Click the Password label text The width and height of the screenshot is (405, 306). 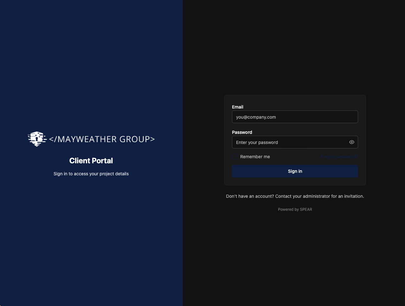242,132
